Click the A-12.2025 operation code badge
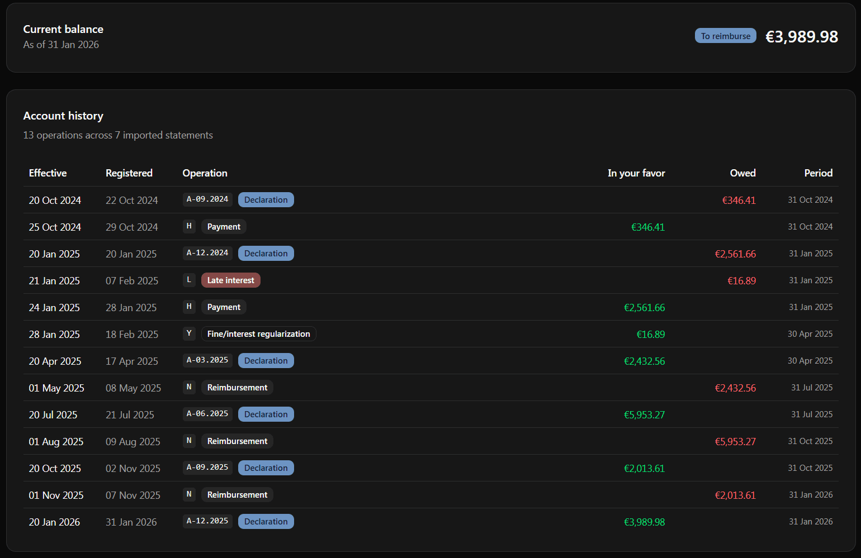The image size is (861, 558). point(207,521)
